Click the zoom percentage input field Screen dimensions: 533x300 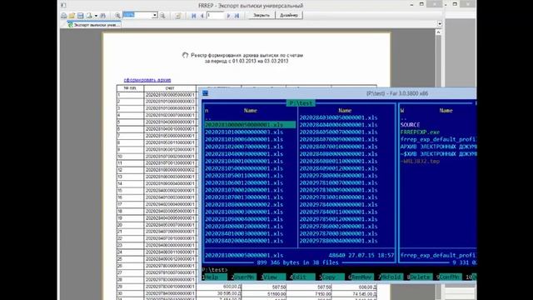[137, 15]
